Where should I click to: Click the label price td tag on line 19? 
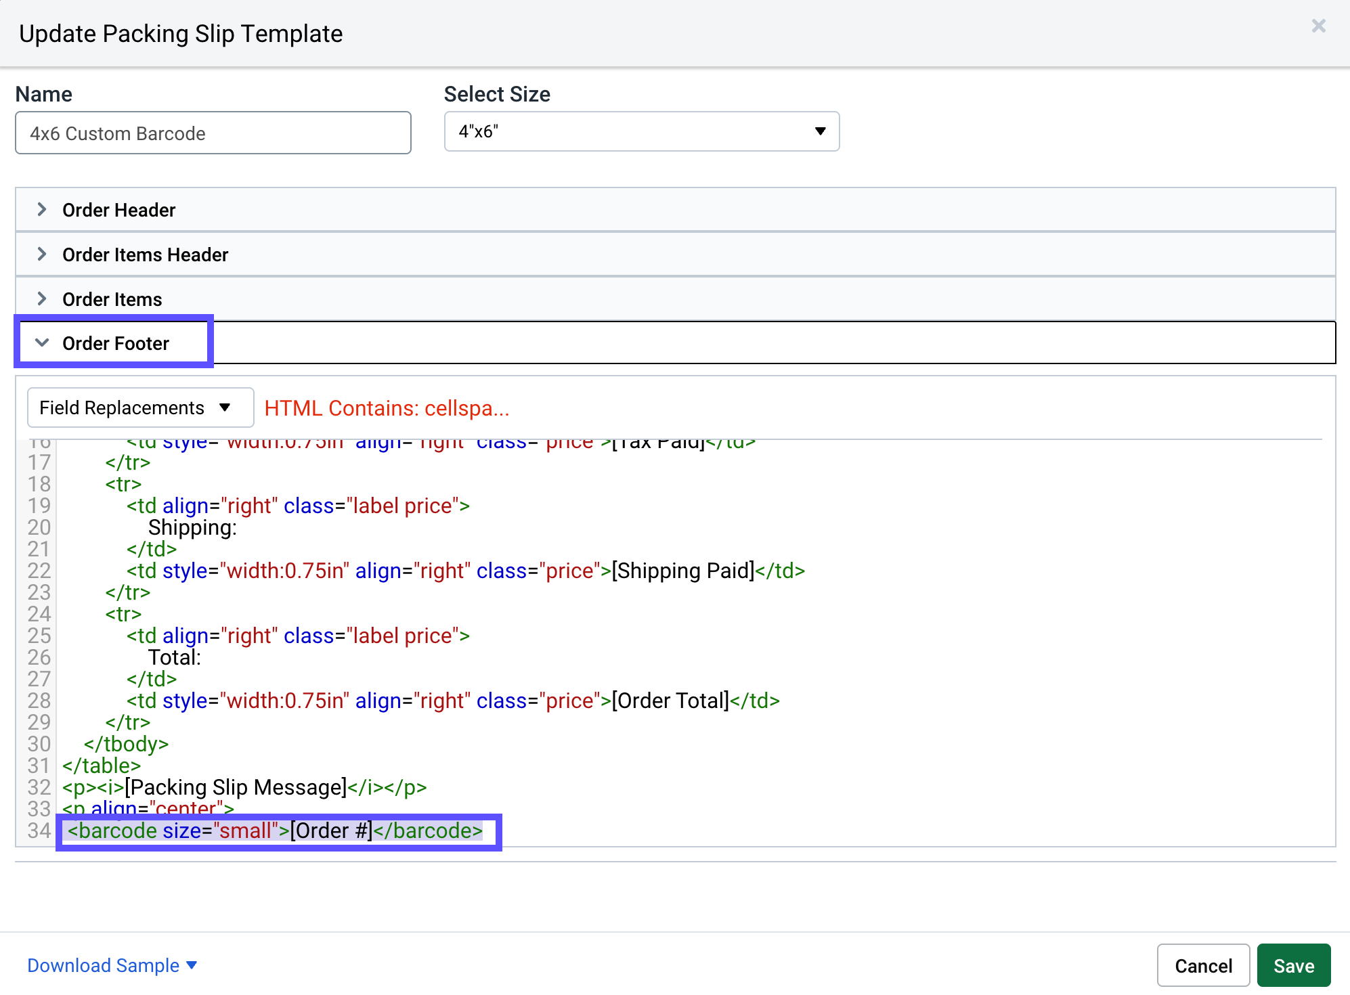298,506
